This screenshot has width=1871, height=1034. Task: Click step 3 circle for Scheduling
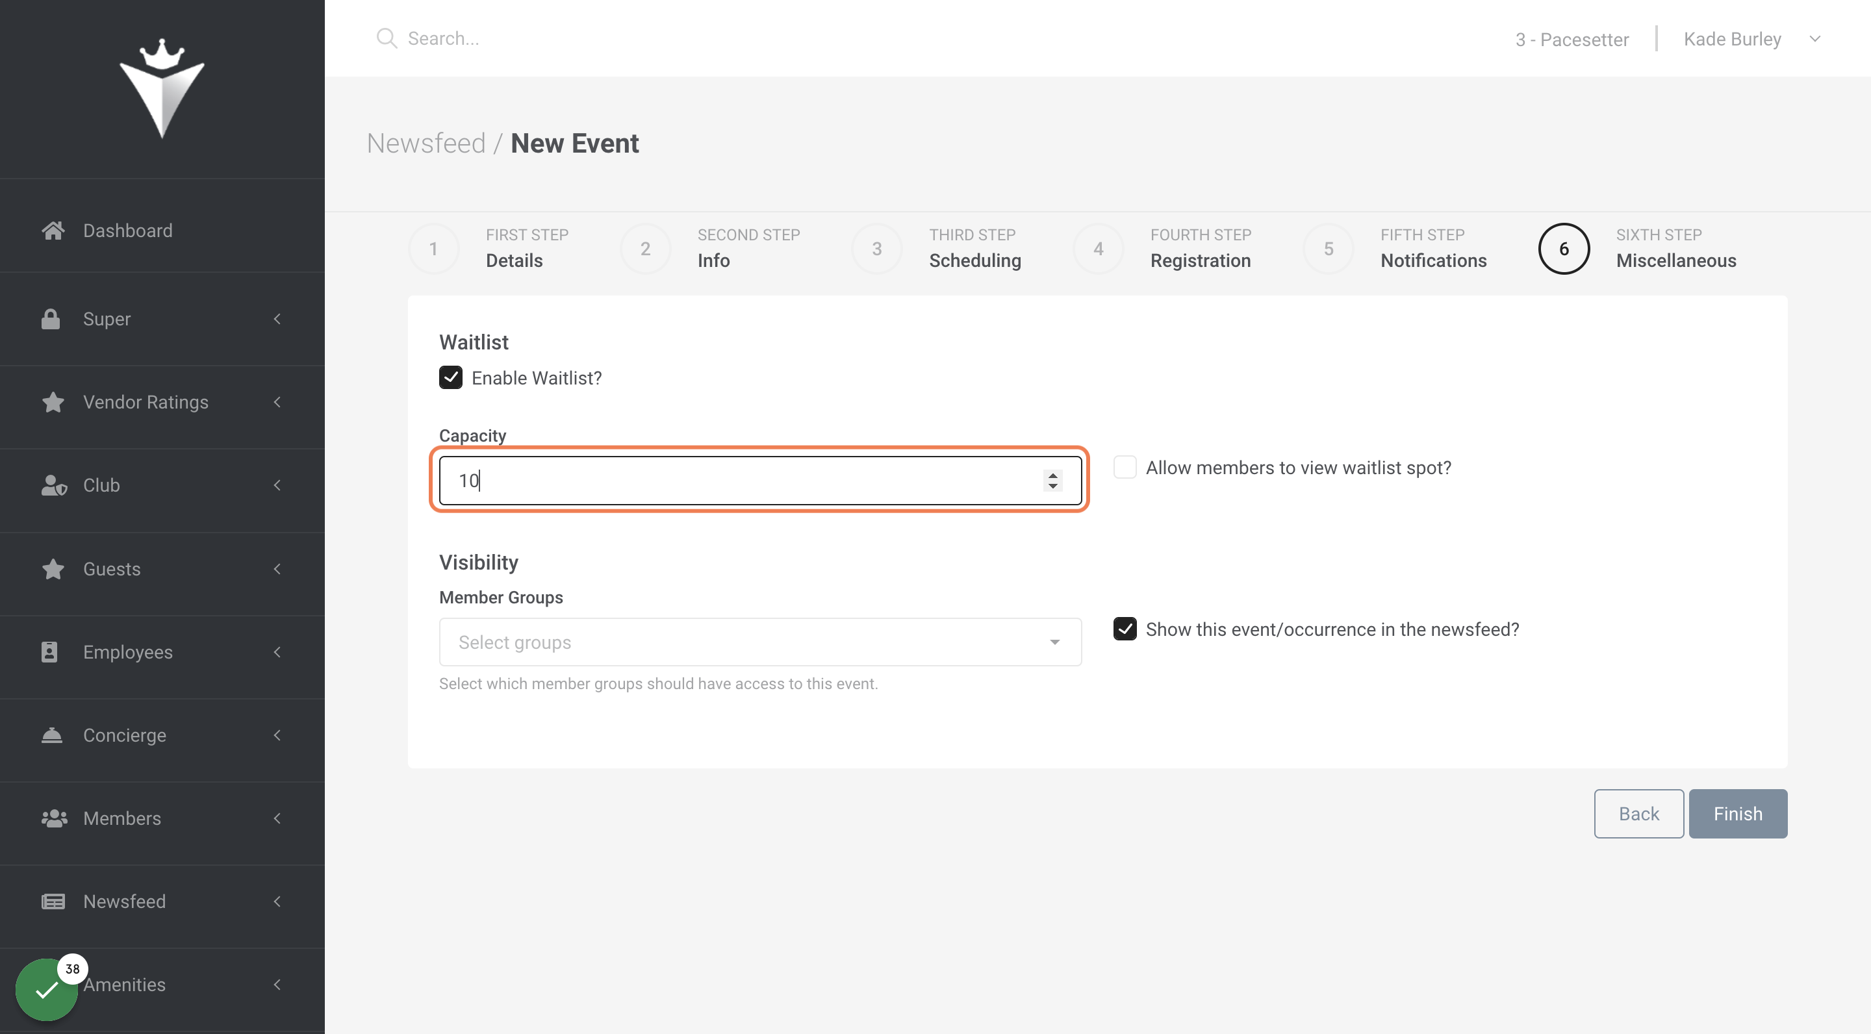(876, 249)
